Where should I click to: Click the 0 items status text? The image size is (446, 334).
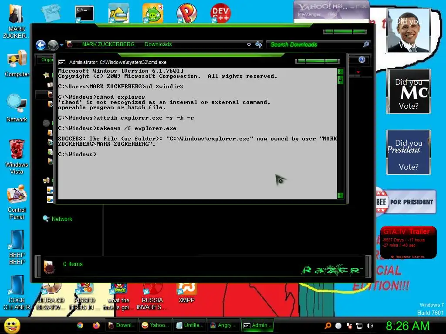tap(73, 264)
